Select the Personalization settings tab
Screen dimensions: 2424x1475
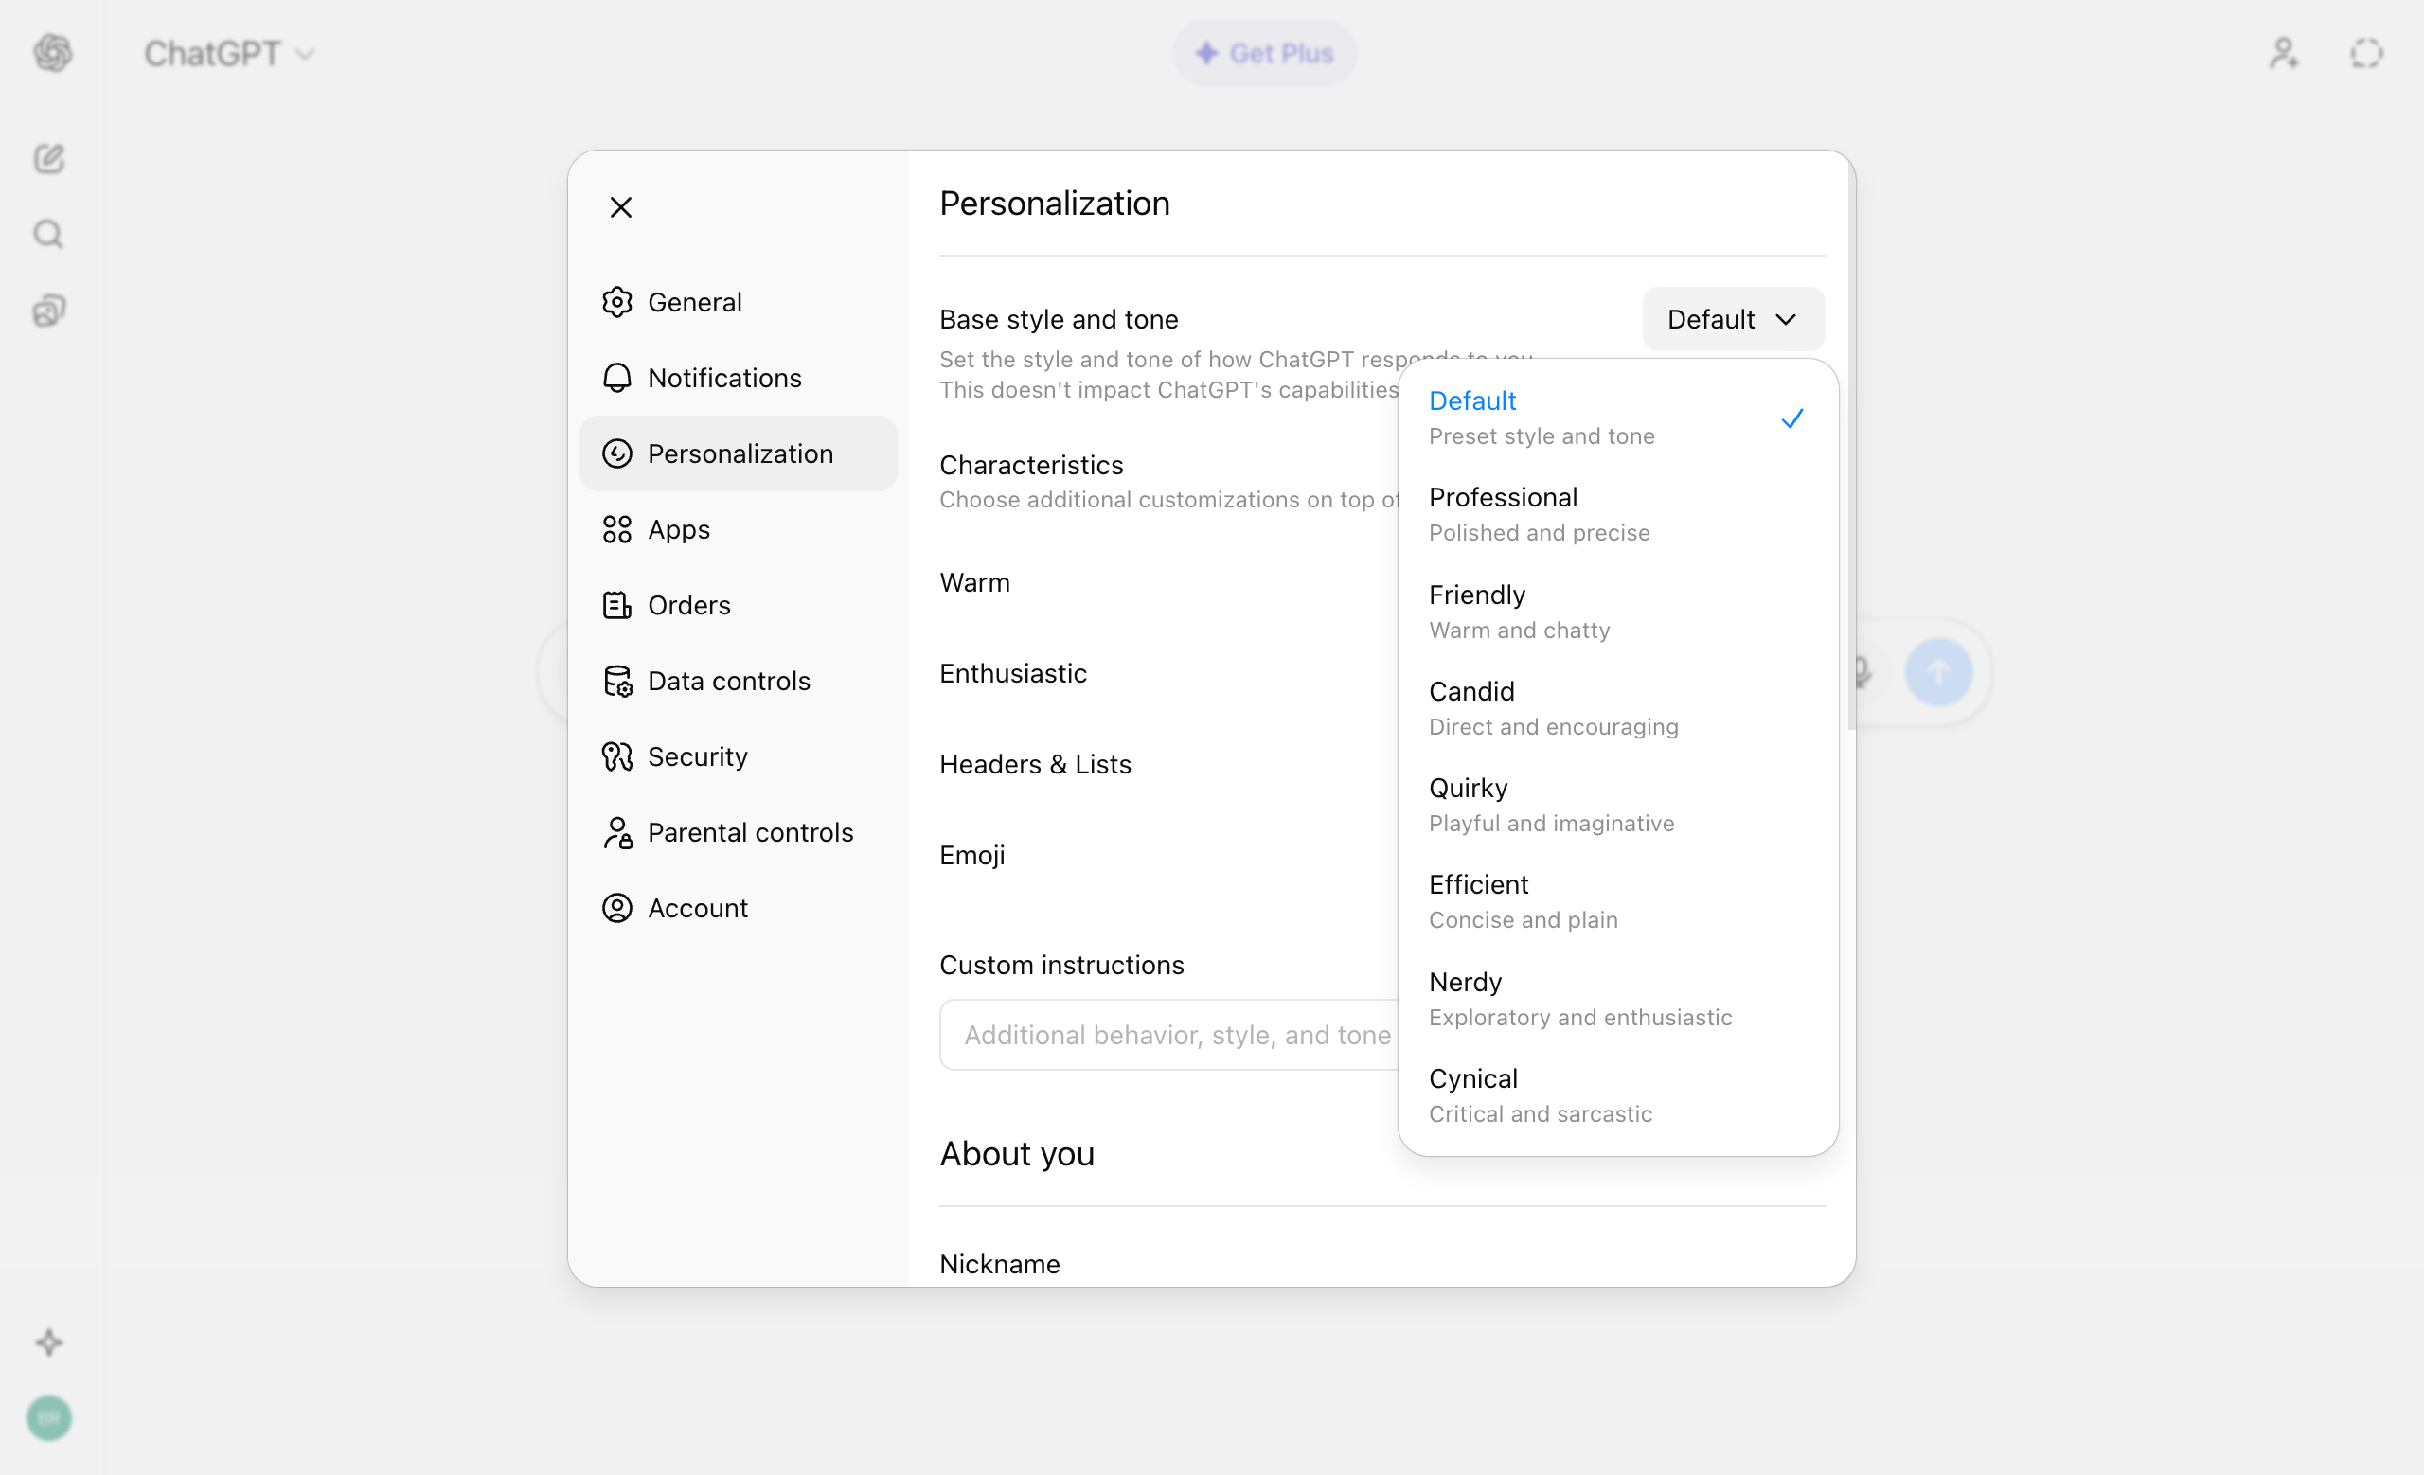pyautogui.click(x=738, y=453)
